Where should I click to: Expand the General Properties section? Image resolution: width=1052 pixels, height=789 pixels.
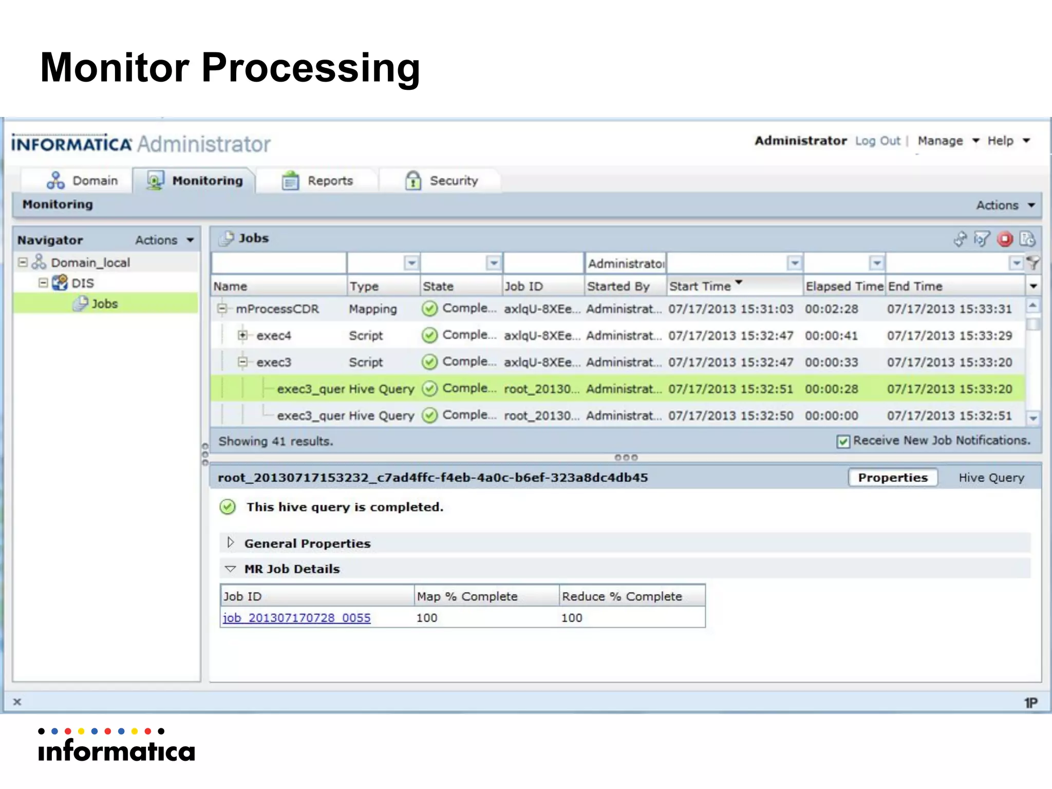(231, 543)
